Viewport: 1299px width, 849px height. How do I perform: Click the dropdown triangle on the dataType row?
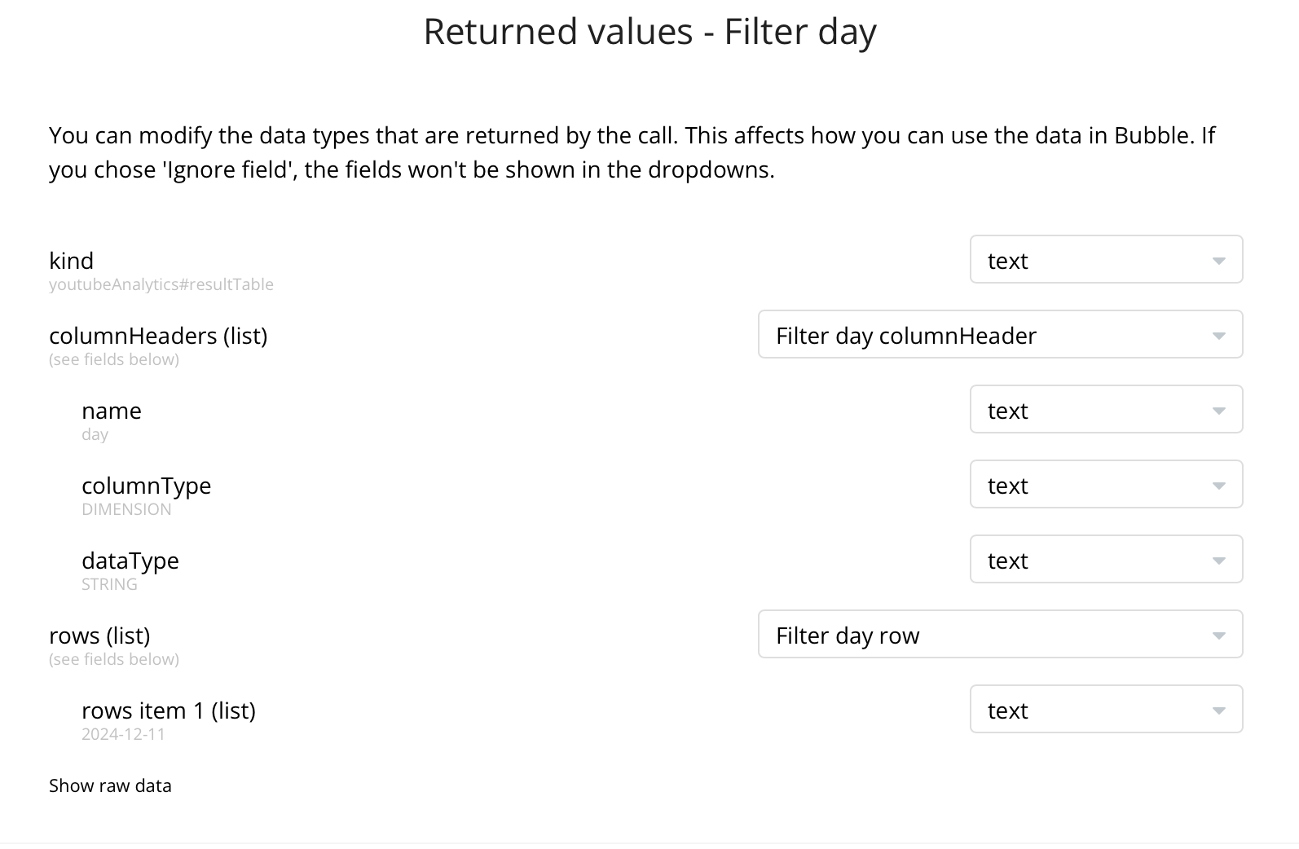point(1218,561)
